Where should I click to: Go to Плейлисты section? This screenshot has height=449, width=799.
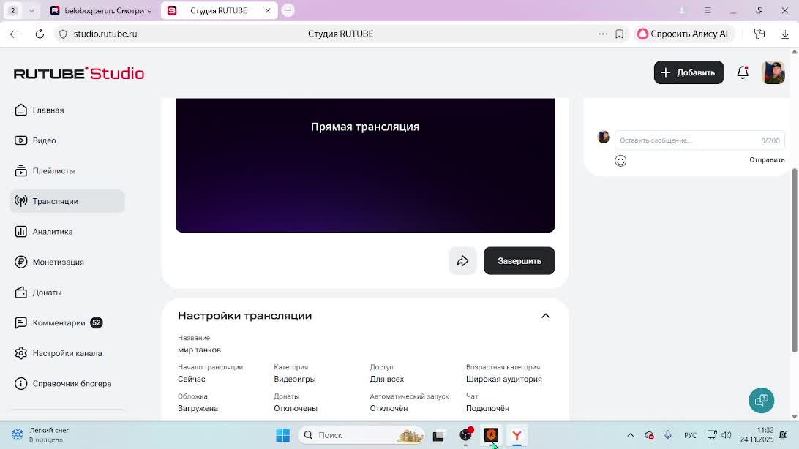click(67, 171)
